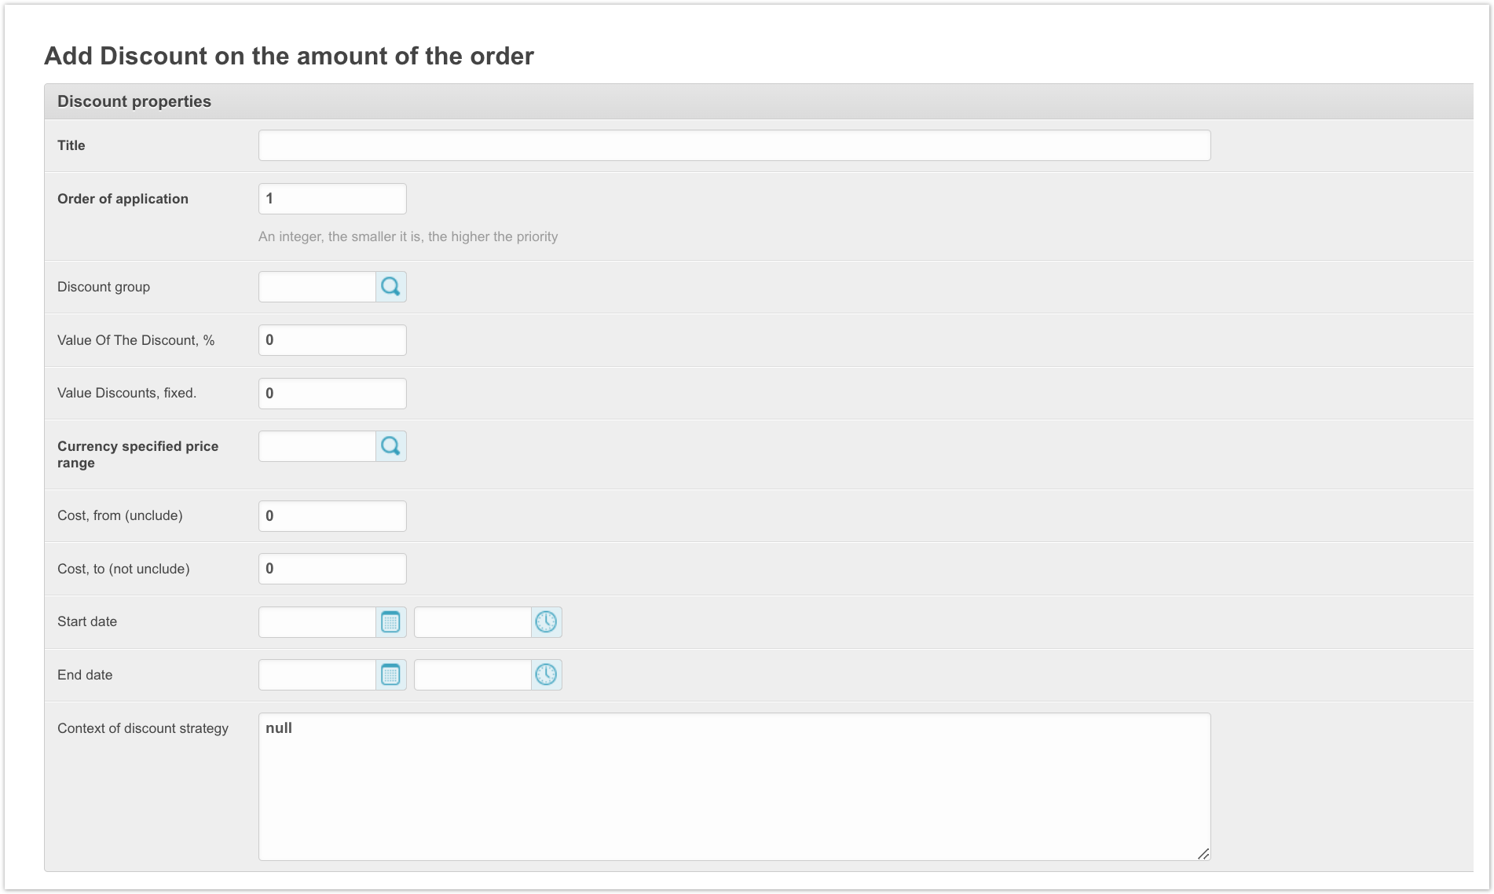
Task: Click the Cost, to (not unclude) field
Action: (x=332, y=569)
